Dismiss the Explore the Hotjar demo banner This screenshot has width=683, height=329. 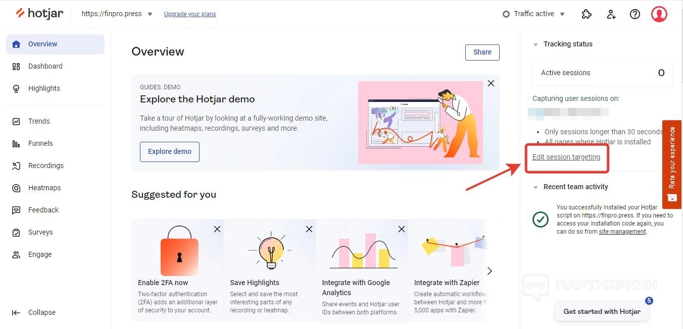point(491,84)
